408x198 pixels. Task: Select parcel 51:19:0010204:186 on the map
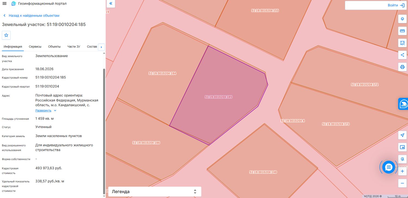click(x=146, y=143)
